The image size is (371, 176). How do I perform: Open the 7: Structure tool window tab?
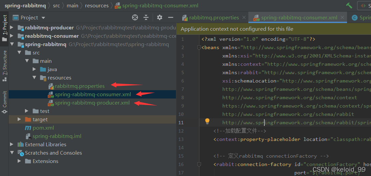[4, 66]
